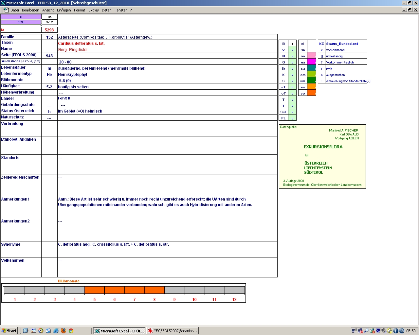Click the wireless network tray icon
The width and height of the screenshot is (419, 335).
(355, 331)
